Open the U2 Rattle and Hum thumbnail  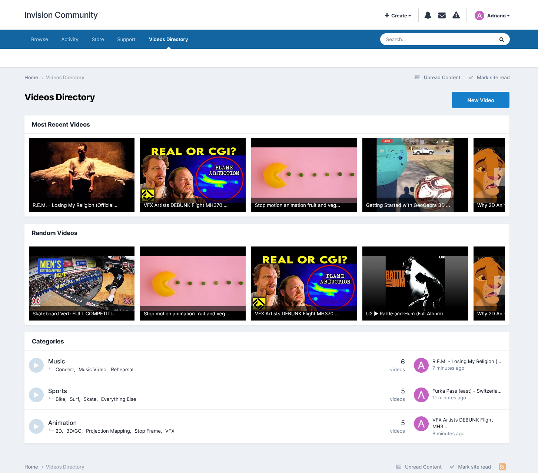tap(415, 283)
